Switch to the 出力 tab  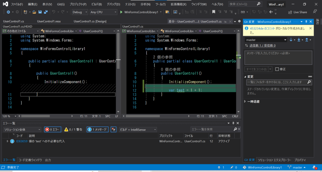click(48, 160)
